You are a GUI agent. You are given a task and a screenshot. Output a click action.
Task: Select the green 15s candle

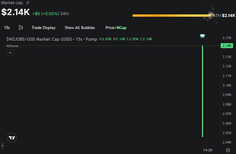click(202, 91)
